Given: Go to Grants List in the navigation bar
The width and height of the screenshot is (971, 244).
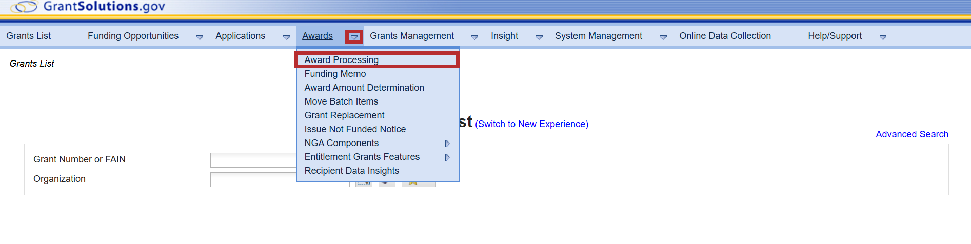Looking at the screenshot, I should [29, 36].
